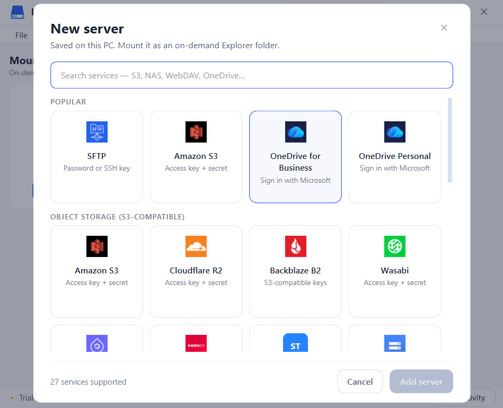
Task: Choose the Amazon S3 icon under Popular
Action: [x=196, y=132]
